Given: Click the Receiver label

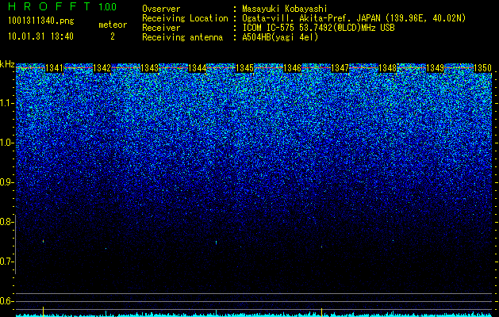Looking at the screenshot, I should pyautogui.click(x=161, y=28).
